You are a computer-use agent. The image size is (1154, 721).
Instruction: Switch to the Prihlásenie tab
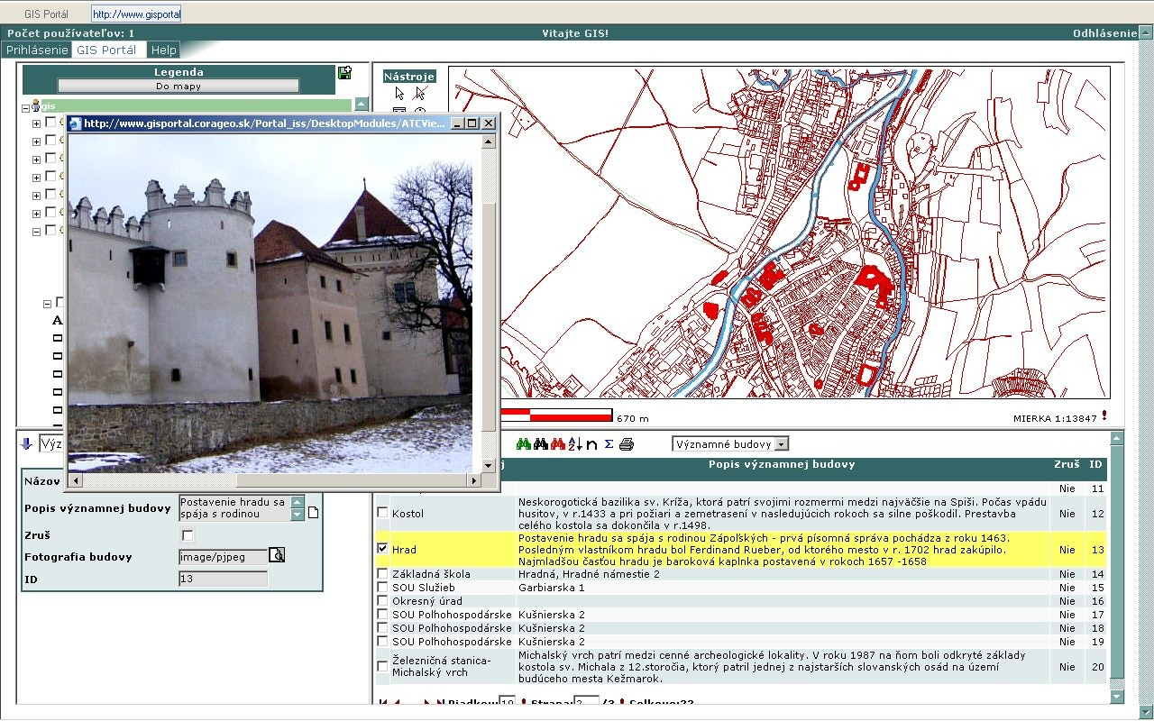click(x=37, y=50)
